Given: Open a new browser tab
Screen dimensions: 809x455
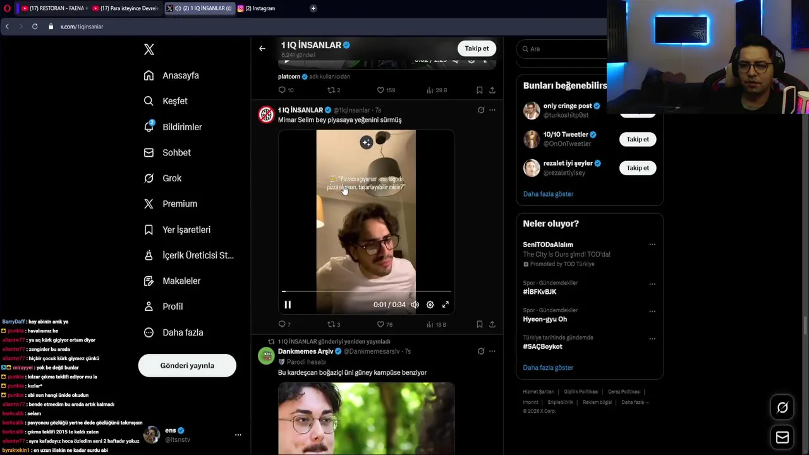Looking at the screenshot, I should [x=313, y=8].
